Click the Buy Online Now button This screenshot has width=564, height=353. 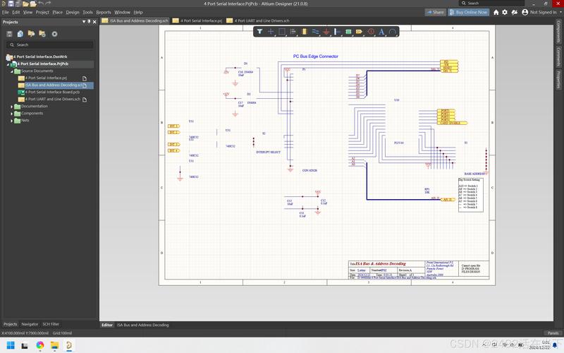(469, 12)
